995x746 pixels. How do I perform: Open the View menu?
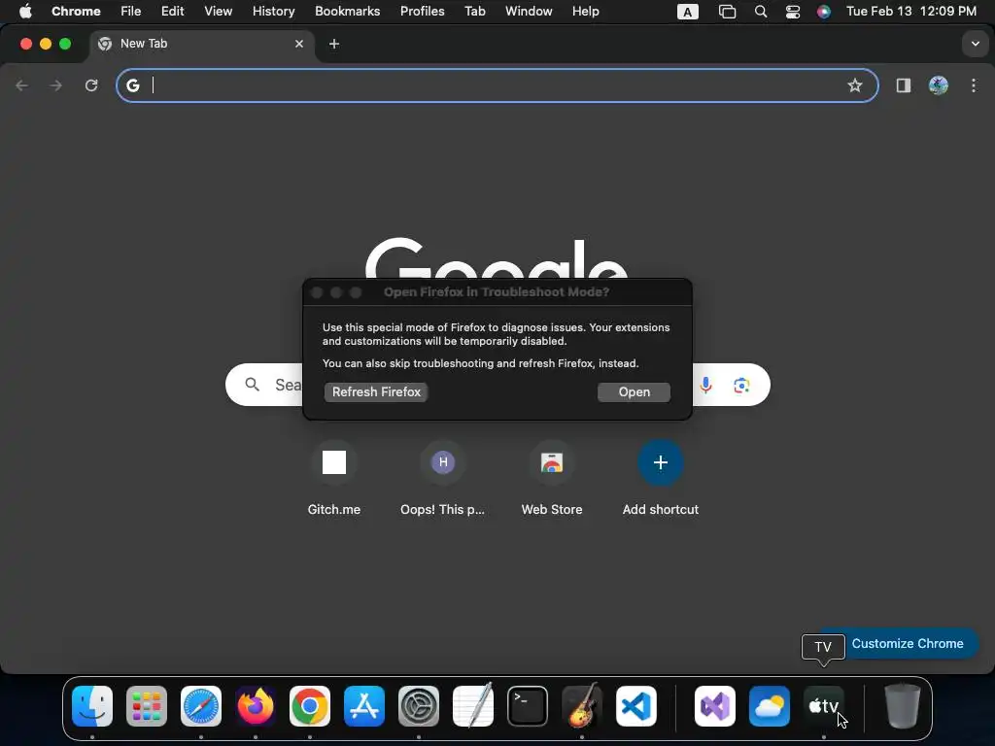pyautogui.click(x=218, y=12)
